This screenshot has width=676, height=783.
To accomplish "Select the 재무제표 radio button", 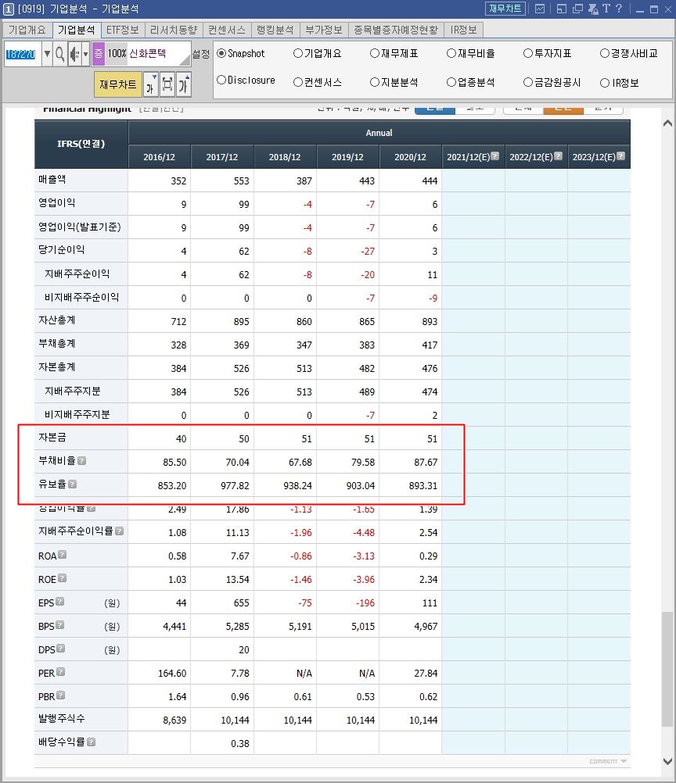I will coord(375,53).
